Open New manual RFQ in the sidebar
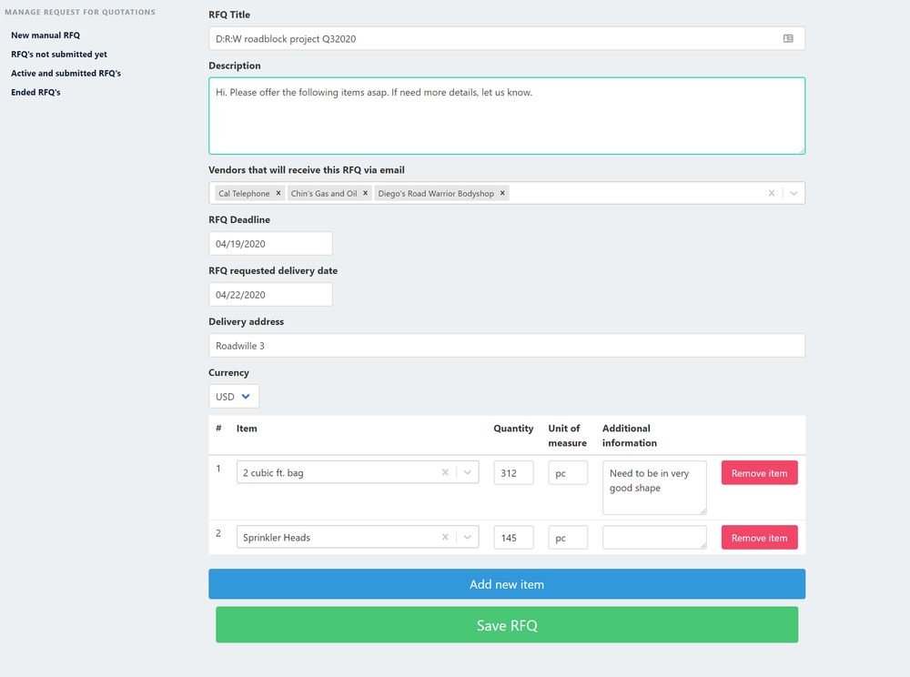This screenshot has height=677, width=910. point(45,35)
